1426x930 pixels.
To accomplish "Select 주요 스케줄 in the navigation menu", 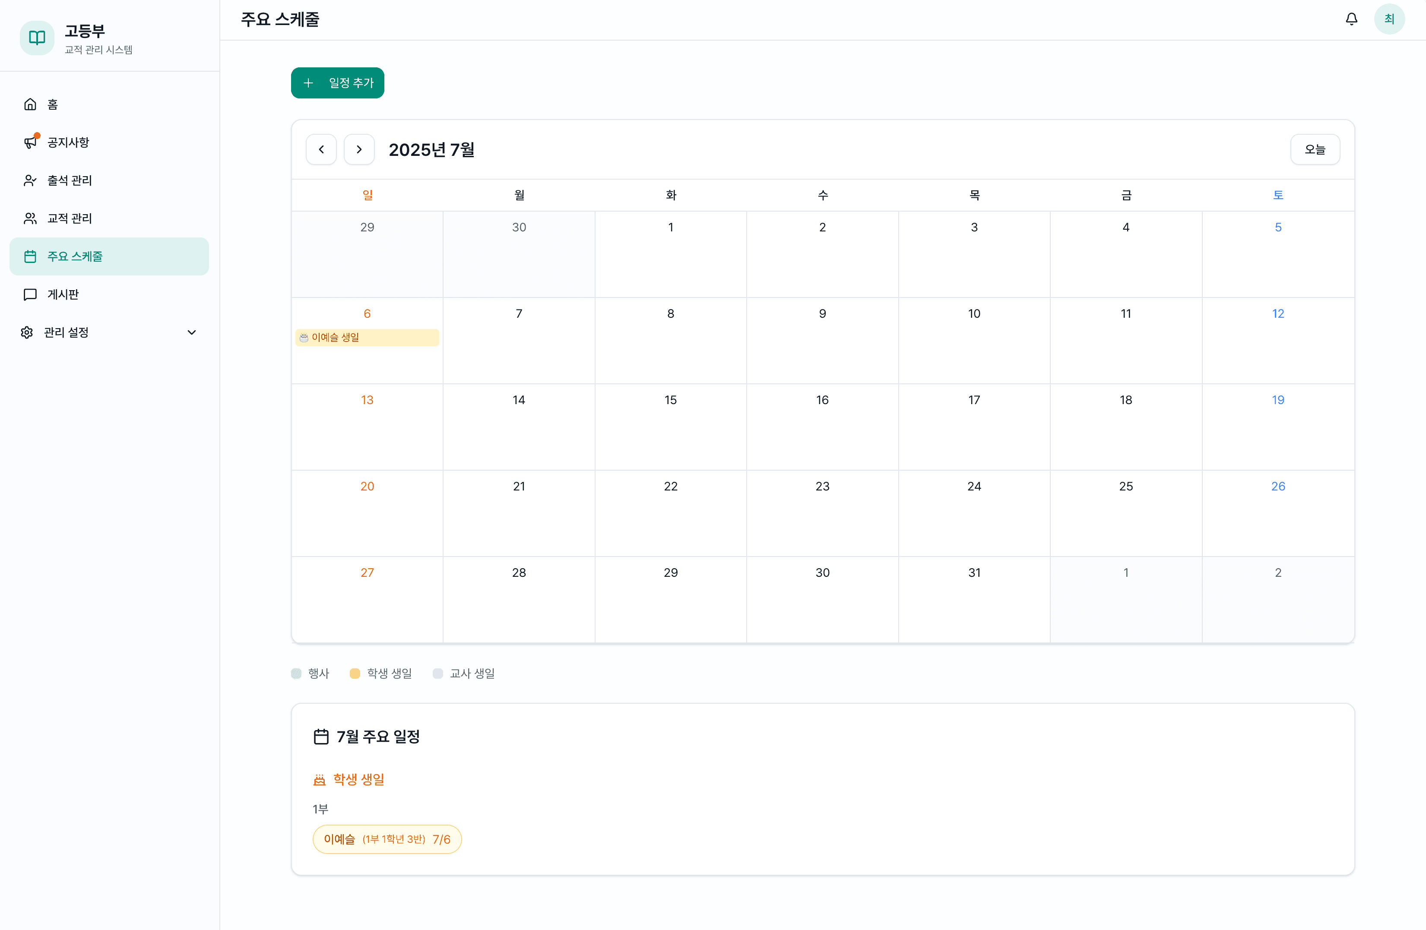I will [75, 256].
